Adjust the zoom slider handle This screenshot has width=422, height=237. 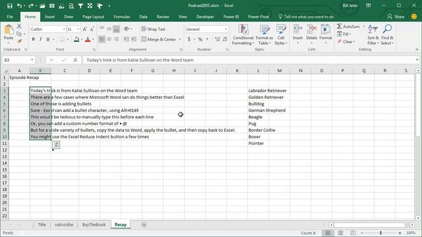coord(381,232)
